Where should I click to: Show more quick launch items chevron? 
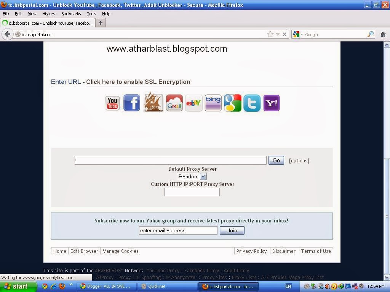pyautogui.click(x=71, y=284)
